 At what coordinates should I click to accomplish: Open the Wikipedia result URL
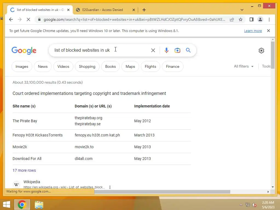tap(64, 187)
